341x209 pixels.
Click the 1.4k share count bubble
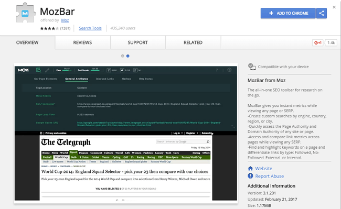(x=331, y=43)
